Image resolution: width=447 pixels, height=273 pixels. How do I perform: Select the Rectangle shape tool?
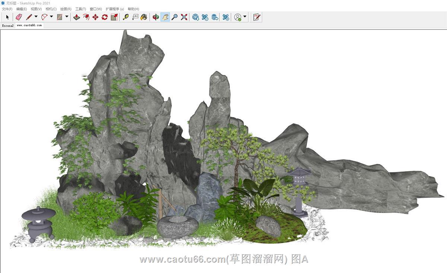60,17
